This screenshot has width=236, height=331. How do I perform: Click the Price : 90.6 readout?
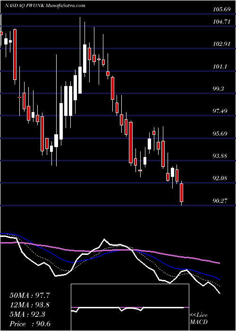click(x=30, y=324)
